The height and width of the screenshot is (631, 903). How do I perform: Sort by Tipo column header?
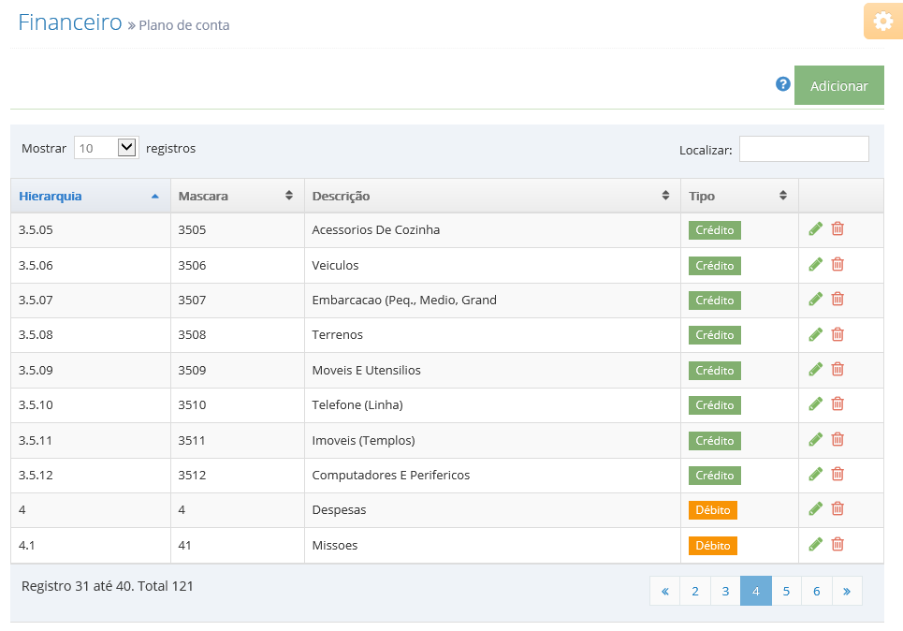pyautogui.click(x=739, y=196)
